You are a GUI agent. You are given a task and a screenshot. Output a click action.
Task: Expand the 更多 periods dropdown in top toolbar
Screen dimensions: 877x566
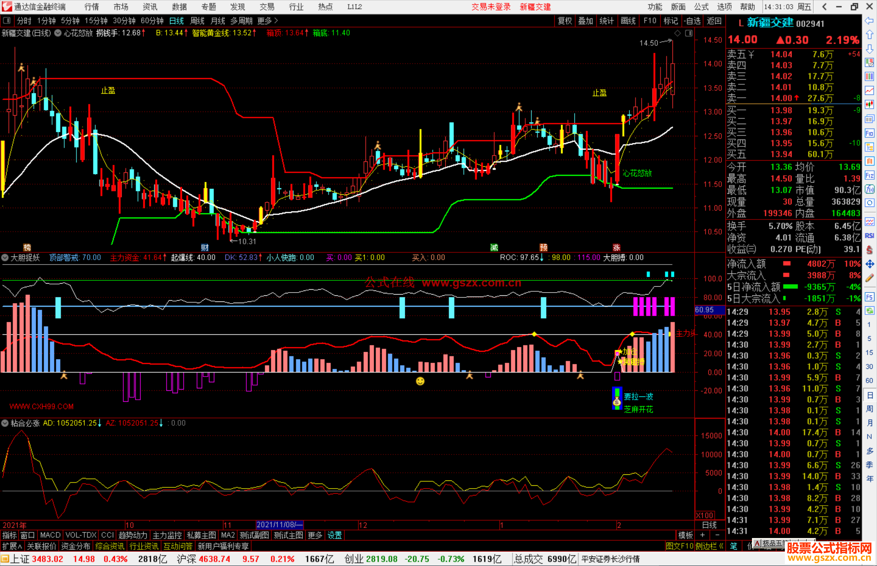[267, 21]
